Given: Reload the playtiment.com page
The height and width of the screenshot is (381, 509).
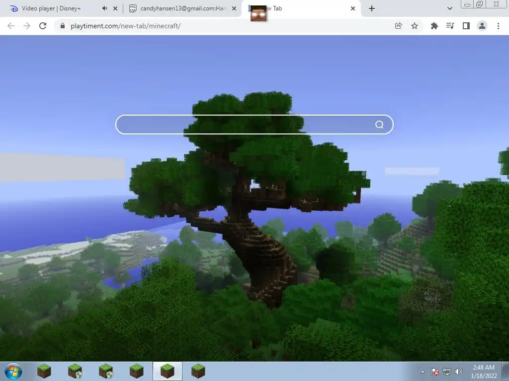Looking at the screenshot, I should (43, 26).
